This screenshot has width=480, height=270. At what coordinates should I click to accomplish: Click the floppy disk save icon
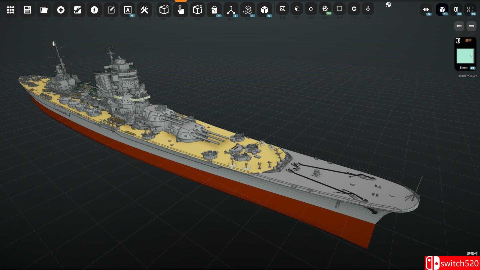27,10
